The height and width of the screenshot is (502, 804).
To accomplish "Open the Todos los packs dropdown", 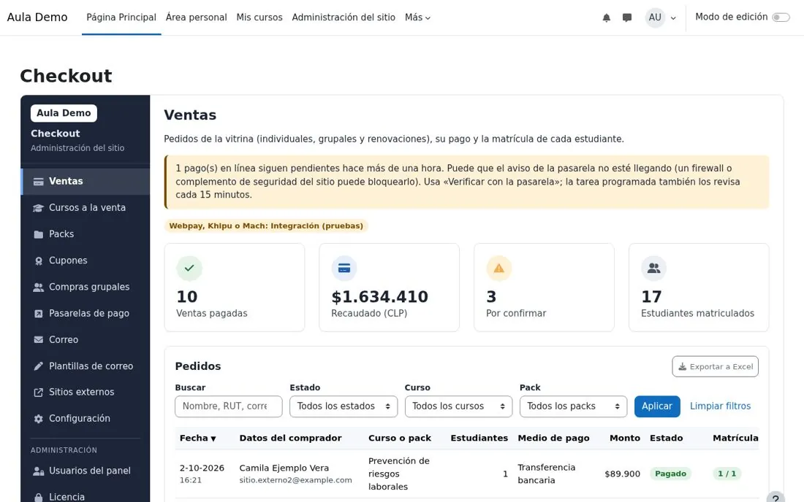I will tap(573, 406).
